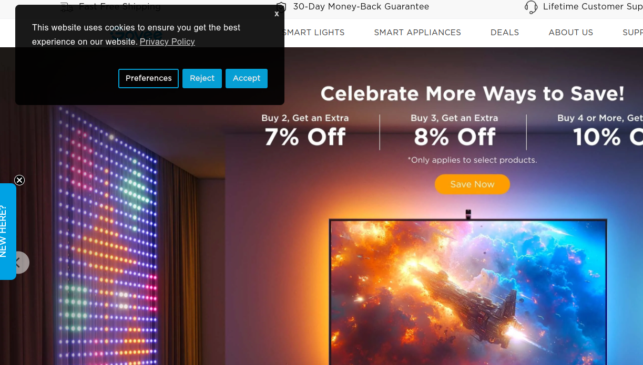Open the partially visible SUPPORT menu item

(632, 33)
